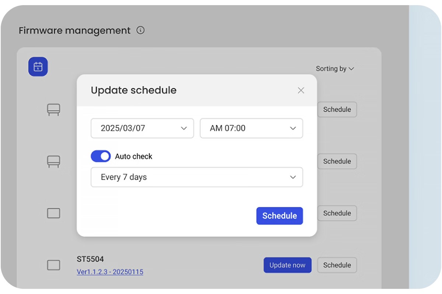Click Schedule button in the second device row

click(337, 161)
